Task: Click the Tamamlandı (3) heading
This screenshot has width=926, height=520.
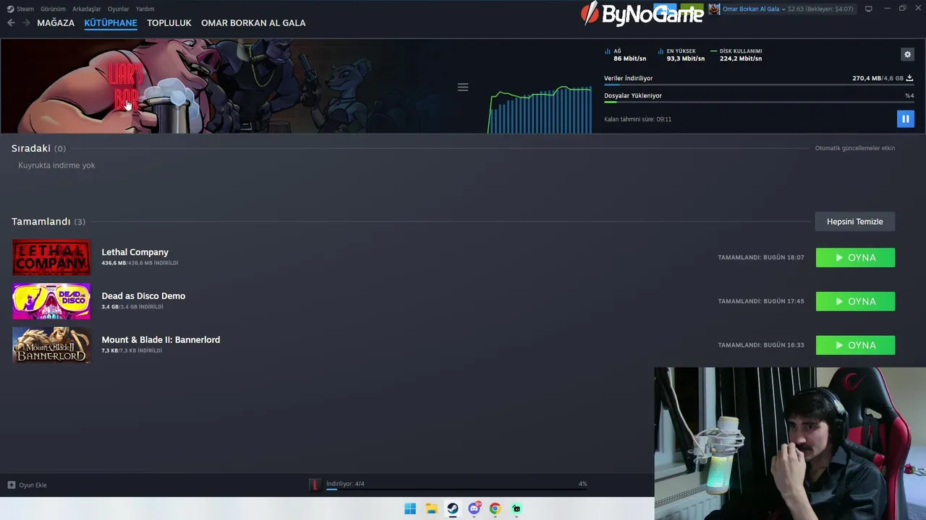Action: pyautogui.click(x=48, y=222)
